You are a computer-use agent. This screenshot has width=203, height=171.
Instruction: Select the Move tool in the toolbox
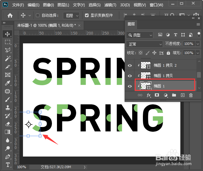coord(7,34)
